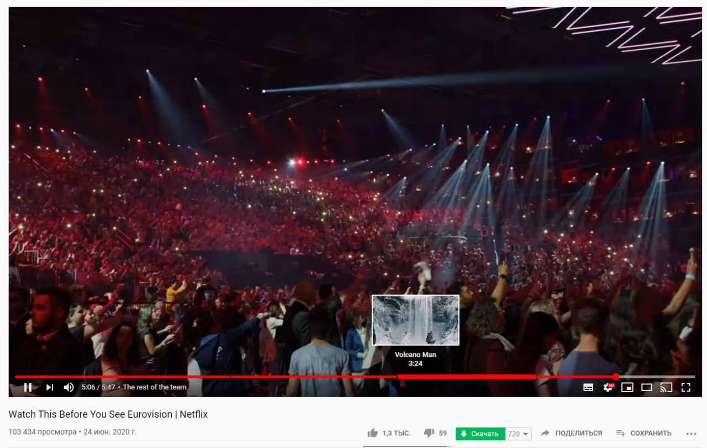Open the HD settings gear
Viewport: 707px width, 448px height.
[x=608, y=387]
